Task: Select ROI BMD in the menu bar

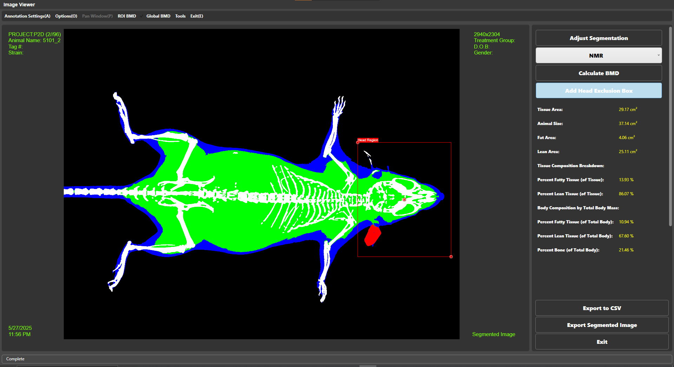Action: 127,16
